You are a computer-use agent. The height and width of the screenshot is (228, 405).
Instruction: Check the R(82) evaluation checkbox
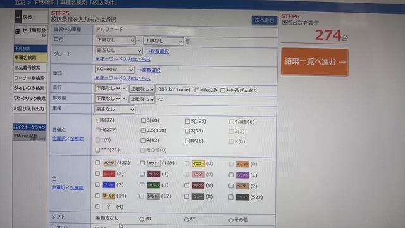coord(143,141)
